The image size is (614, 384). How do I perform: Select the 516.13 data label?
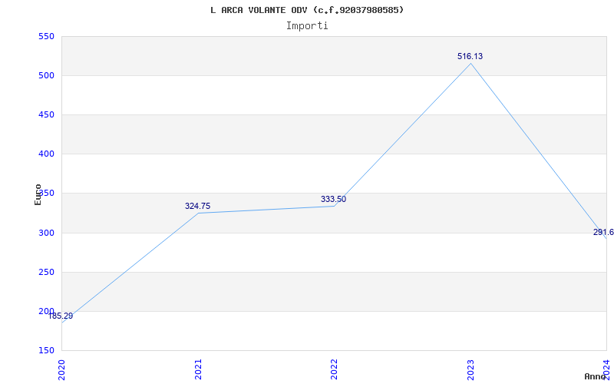tap(470, 56)
